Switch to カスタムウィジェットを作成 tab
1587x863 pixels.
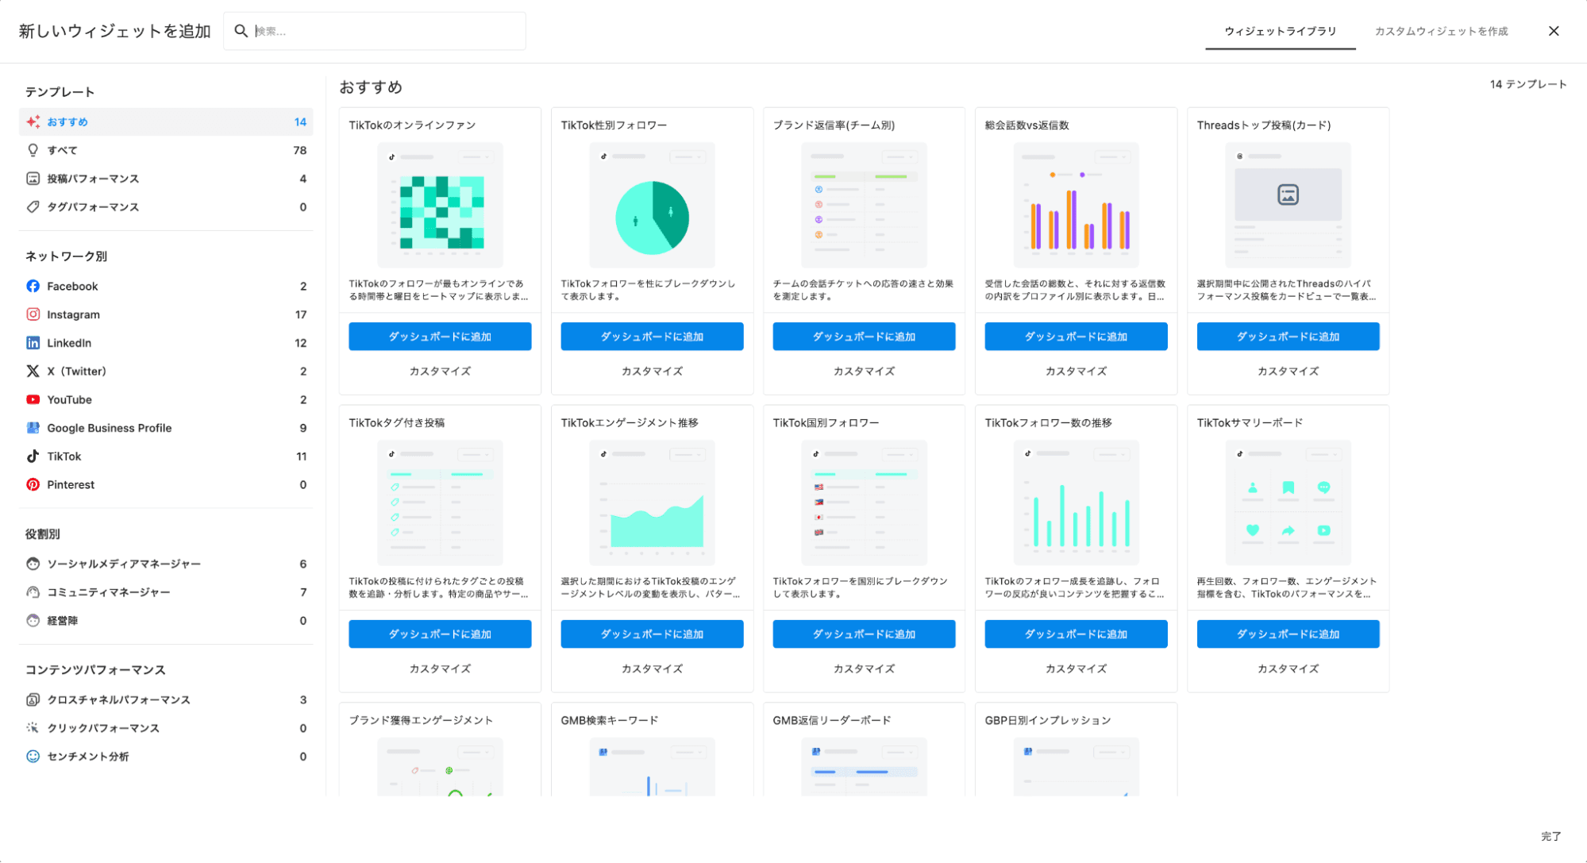1441,31
